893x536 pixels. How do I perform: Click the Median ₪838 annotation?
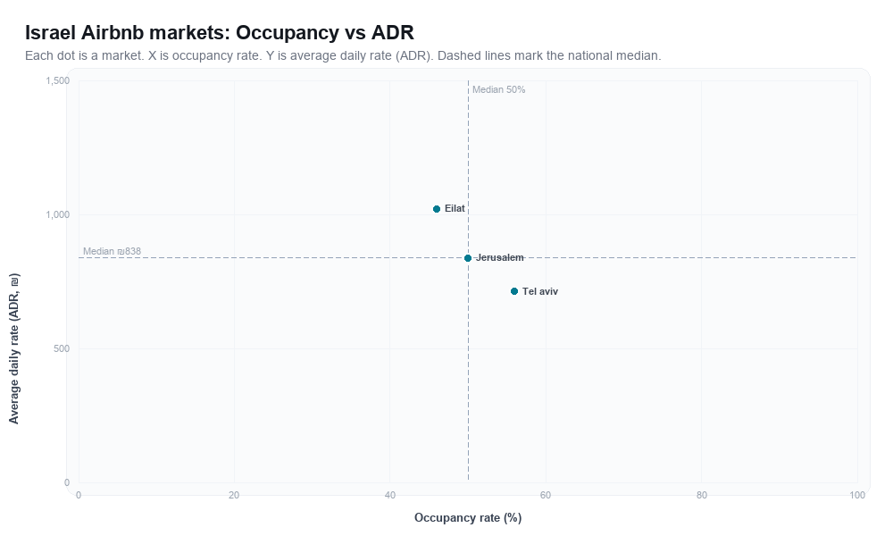pos(113,251)
